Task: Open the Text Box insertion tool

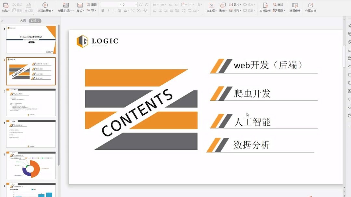Action: point(211,10)
